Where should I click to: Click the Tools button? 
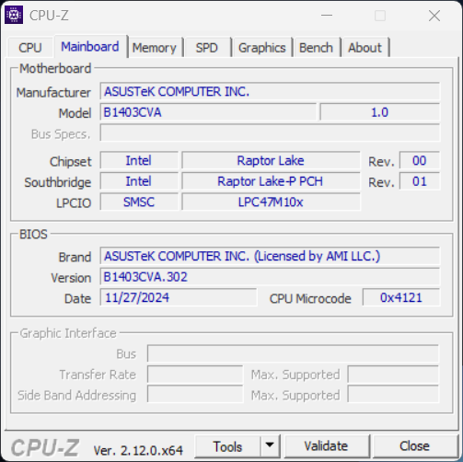click(x=227, y=445)
